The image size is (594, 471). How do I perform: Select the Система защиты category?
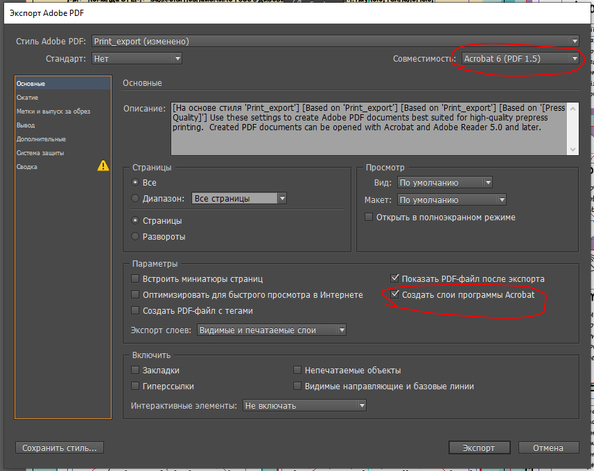point(63,153)
